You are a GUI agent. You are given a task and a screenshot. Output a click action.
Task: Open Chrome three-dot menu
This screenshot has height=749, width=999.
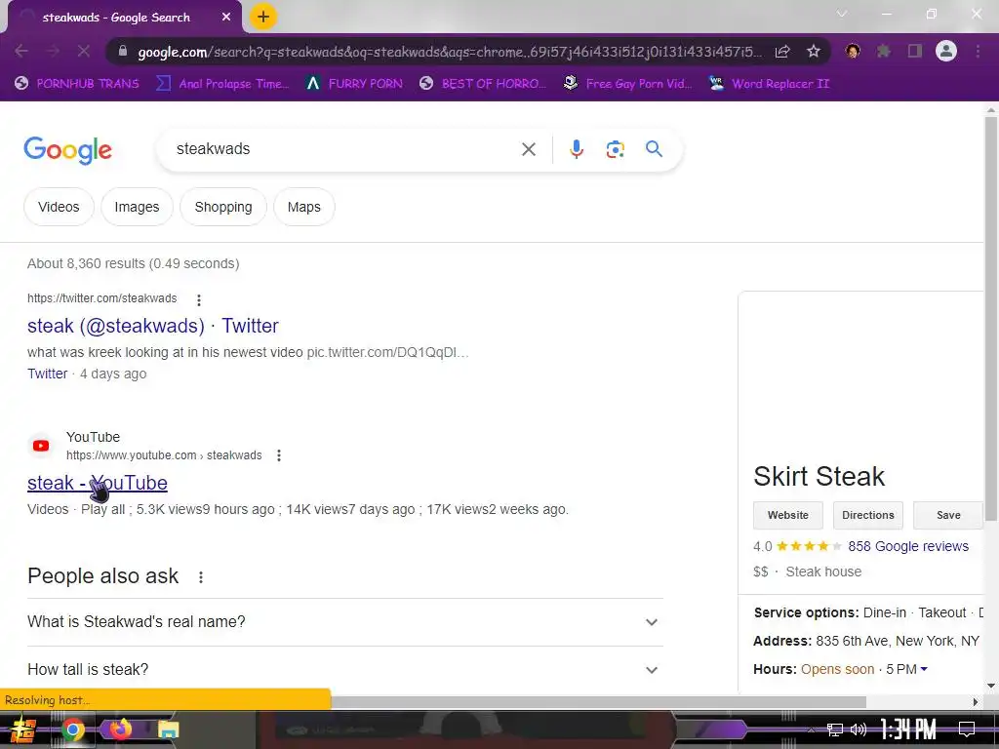point(978,51)
